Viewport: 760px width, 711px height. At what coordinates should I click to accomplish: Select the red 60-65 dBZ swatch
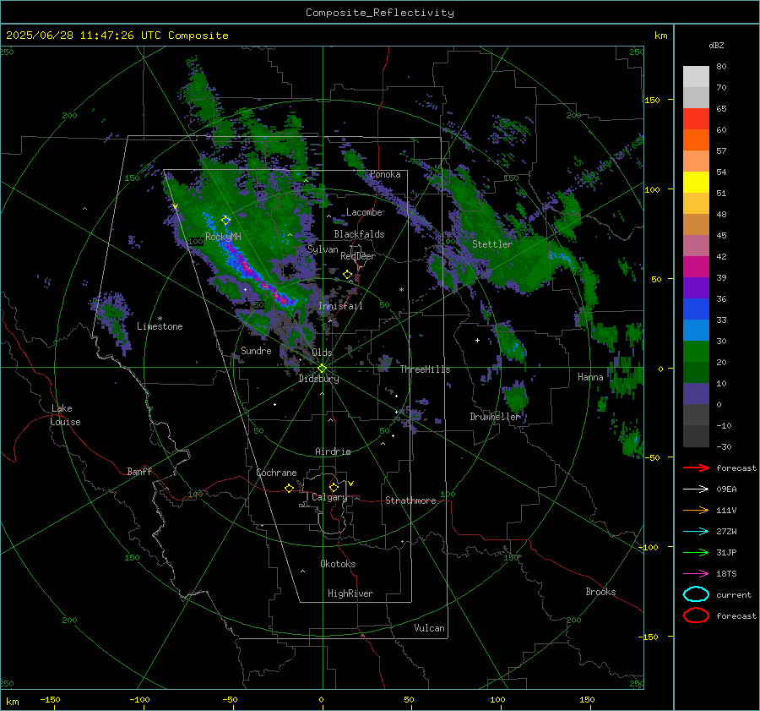coord(696,119)
